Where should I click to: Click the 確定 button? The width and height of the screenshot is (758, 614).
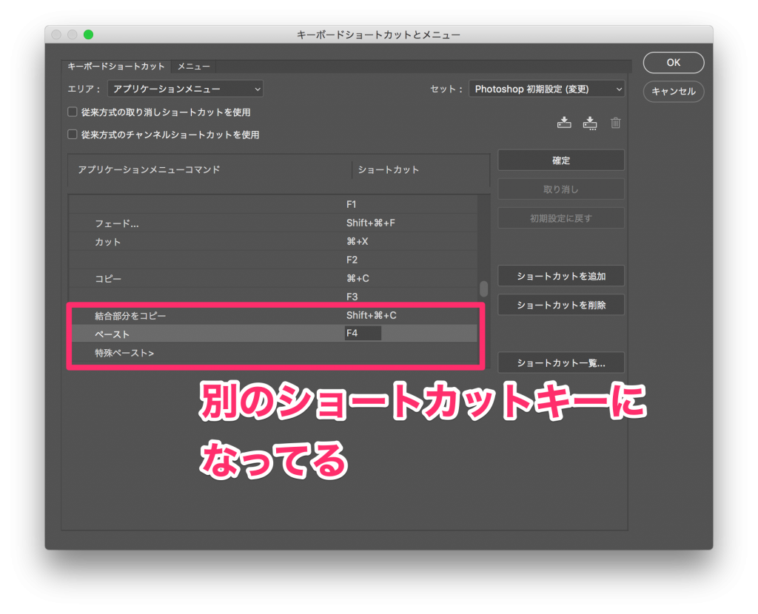tap(561, 160)
